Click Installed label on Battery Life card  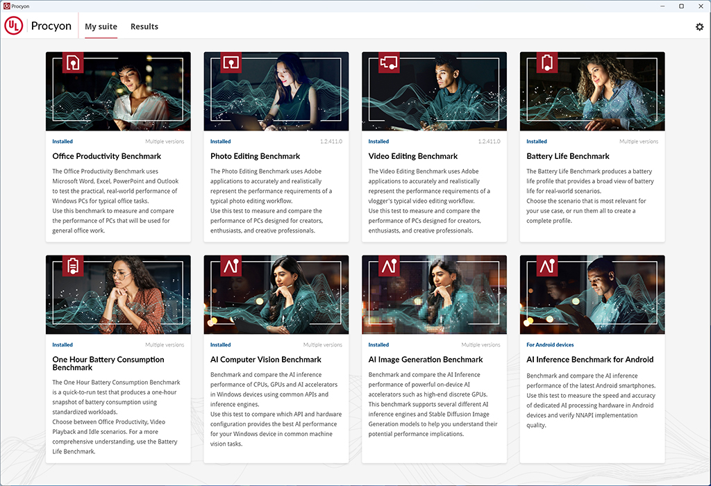tap(537, 142)
